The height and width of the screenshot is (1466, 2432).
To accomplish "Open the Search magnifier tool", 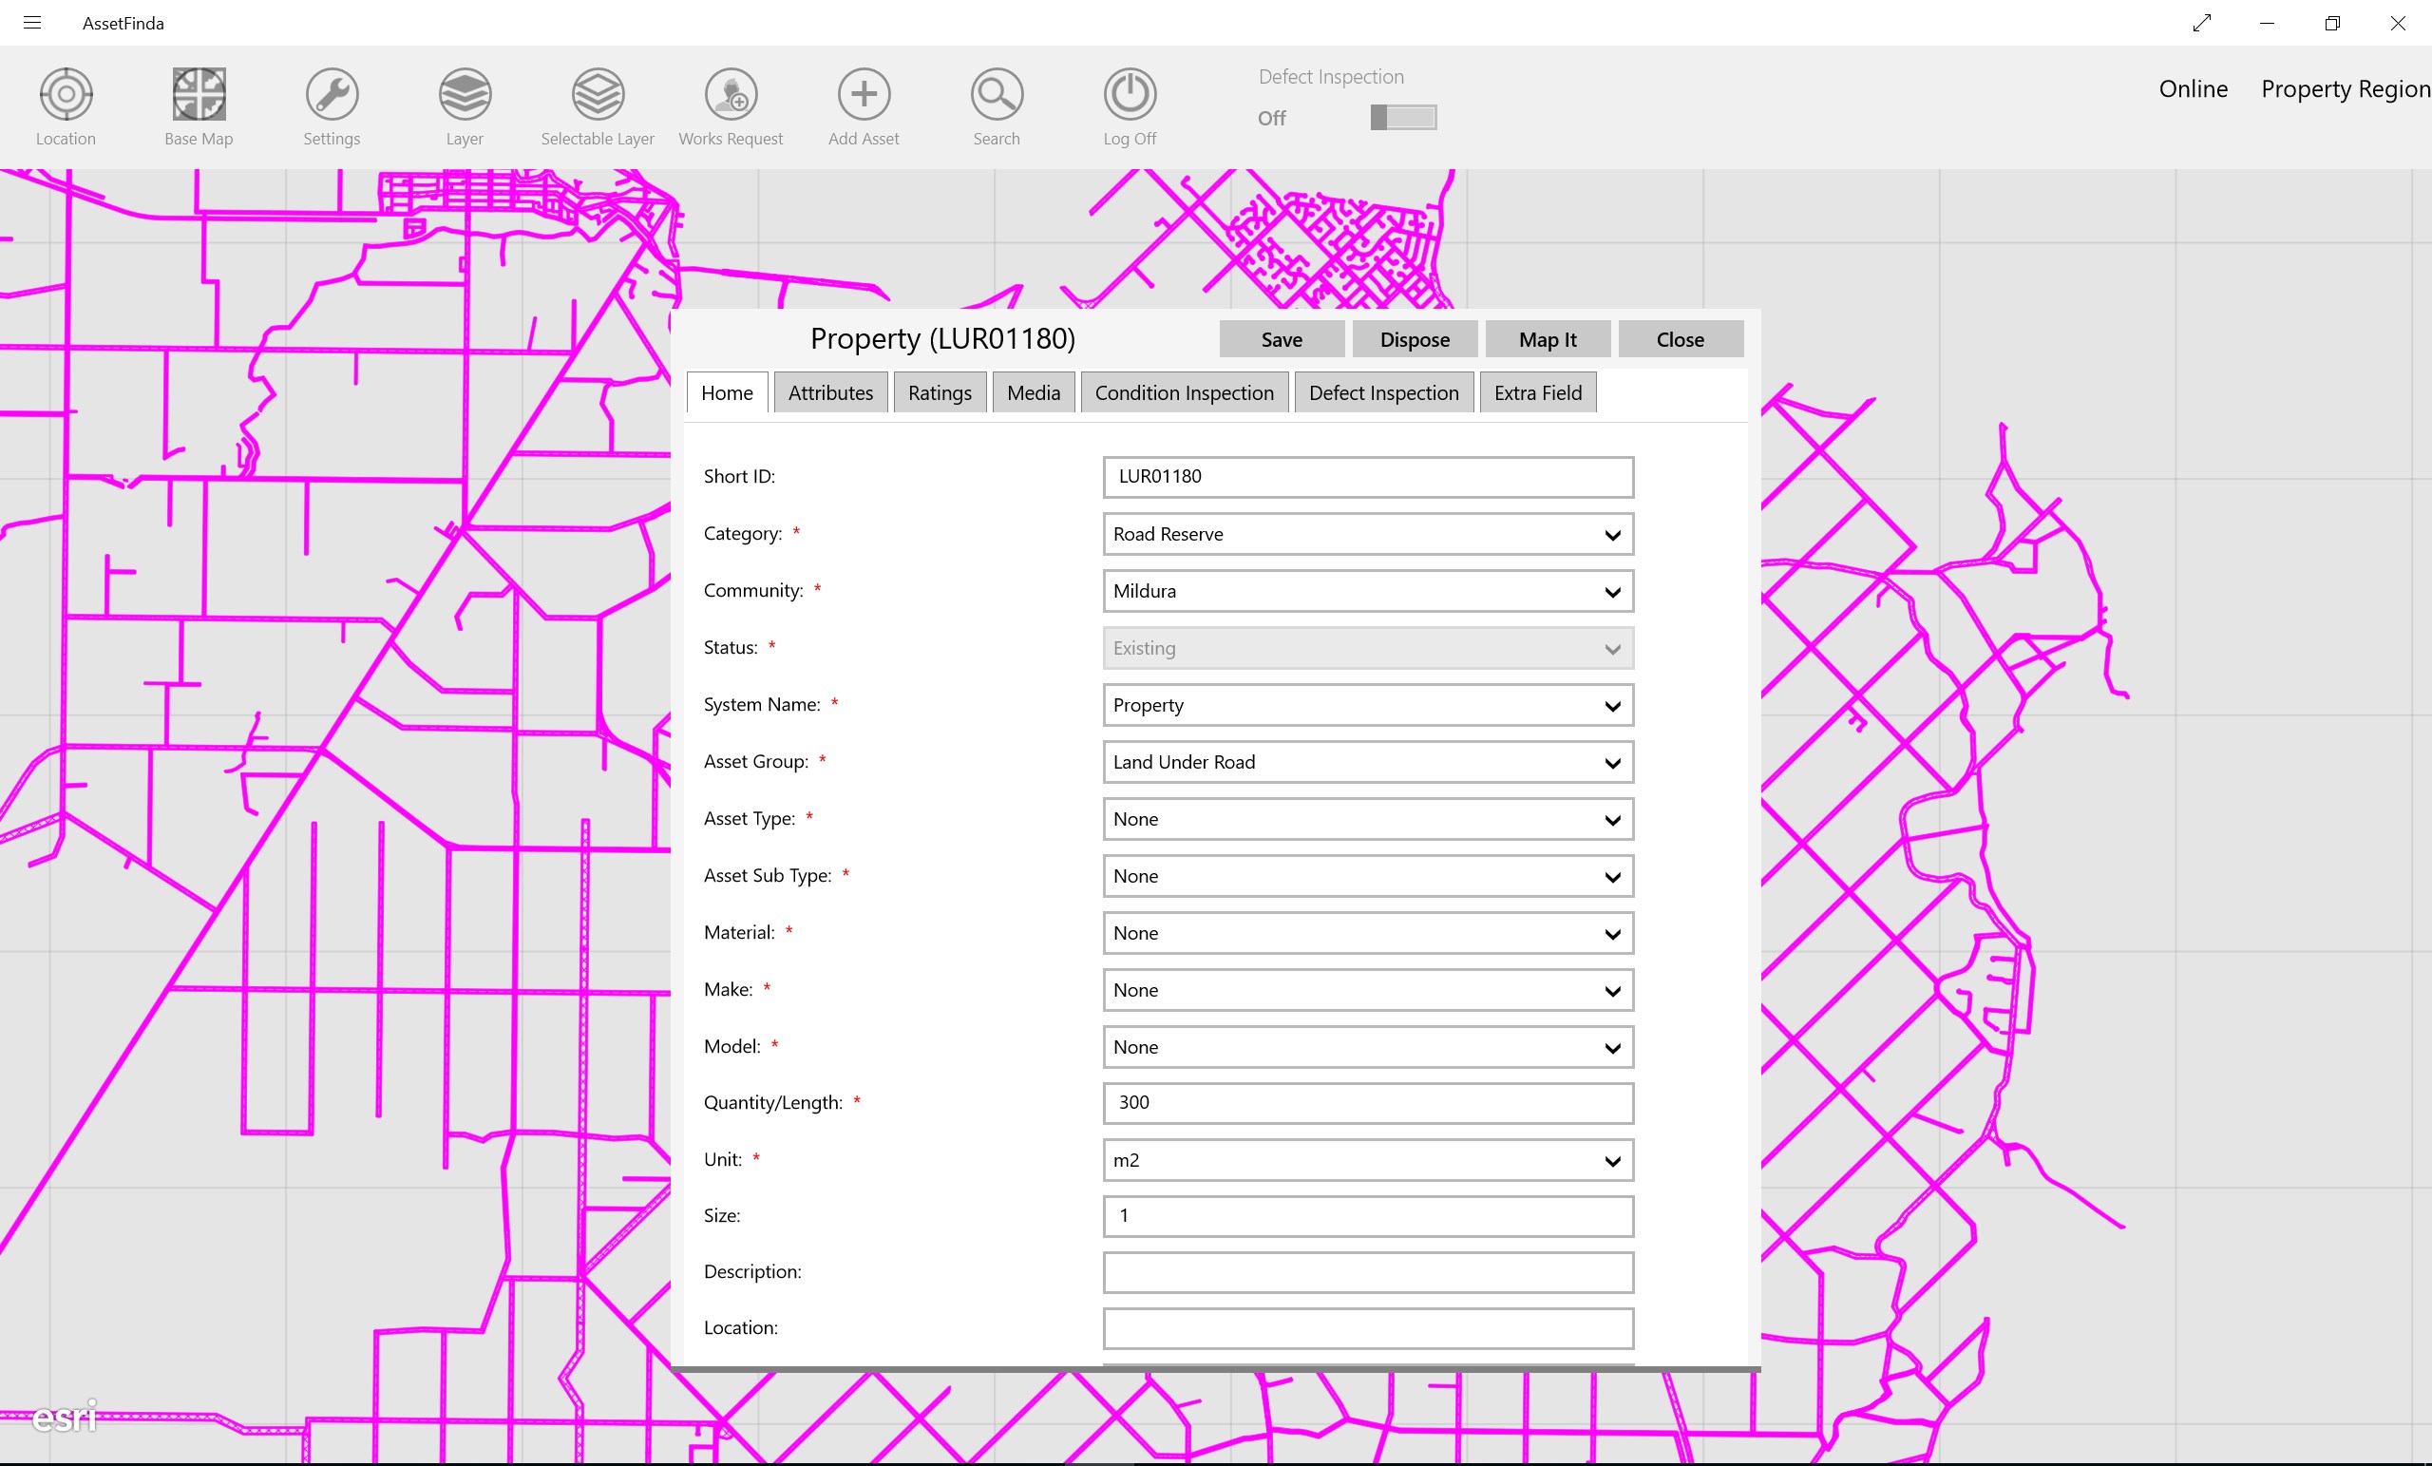I will (996, 95).
